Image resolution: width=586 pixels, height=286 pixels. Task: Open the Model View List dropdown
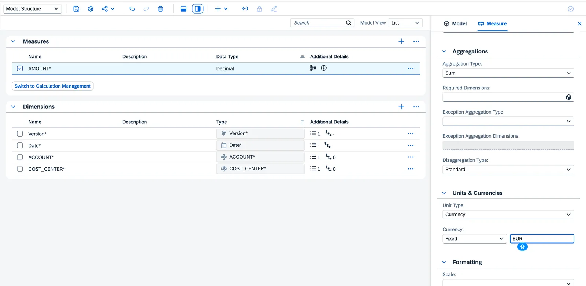tap(405, 23)
